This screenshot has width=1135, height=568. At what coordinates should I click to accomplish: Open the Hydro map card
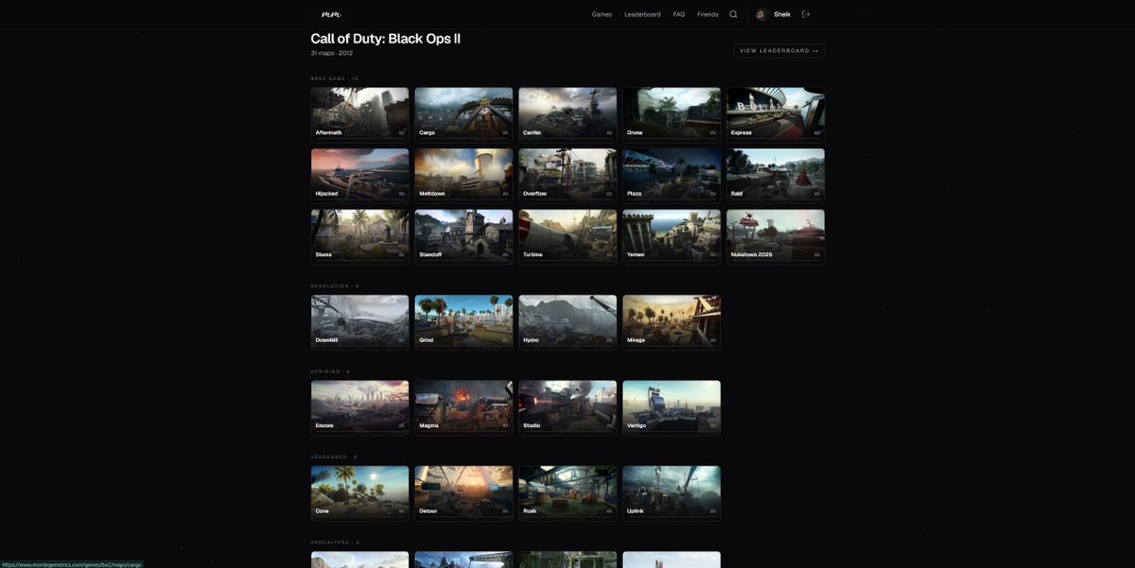(567, 322)
